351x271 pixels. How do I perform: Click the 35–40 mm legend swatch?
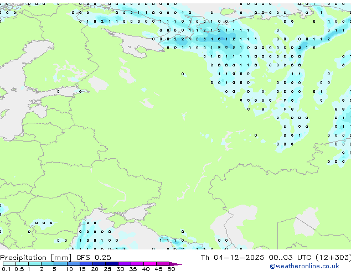click(137, 264)
